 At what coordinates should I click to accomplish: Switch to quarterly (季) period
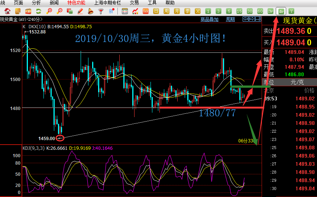pos(187,11)
